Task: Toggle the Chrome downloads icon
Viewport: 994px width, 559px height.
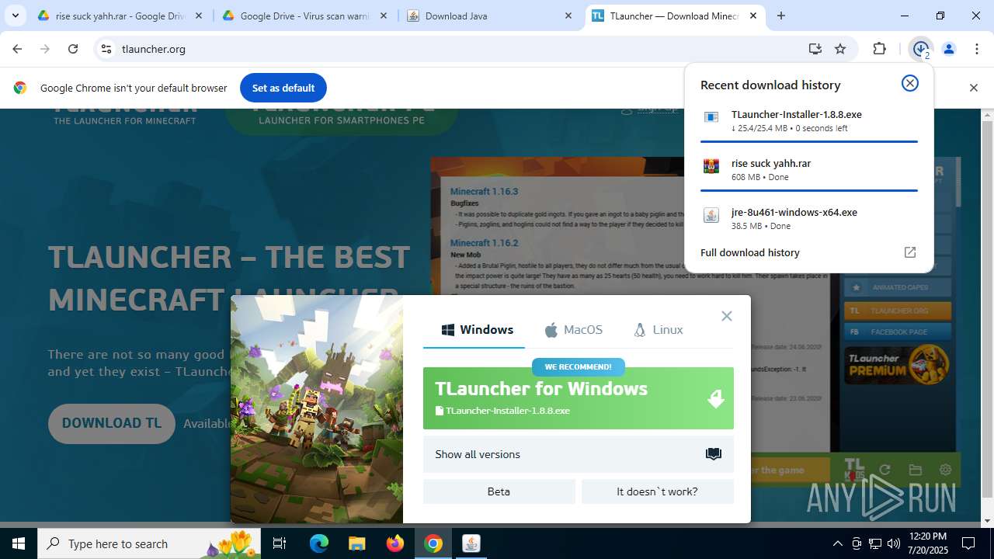Action: click(x=921, y=49)
